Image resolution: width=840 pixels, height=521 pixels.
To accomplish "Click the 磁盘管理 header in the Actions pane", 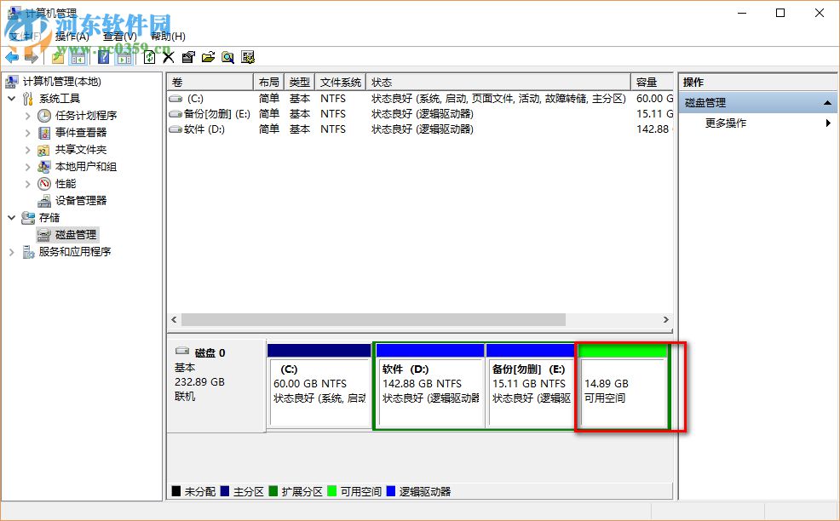I will (705, 101).
